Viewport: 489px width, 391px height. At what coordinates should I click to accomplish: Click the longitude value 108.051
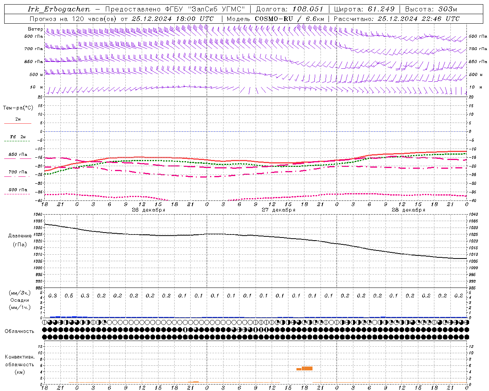coord(308,9)
